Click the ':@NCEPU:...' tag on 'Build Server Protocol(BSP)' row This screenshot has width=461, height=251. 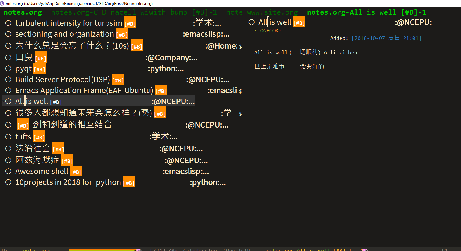pos(208,79)
